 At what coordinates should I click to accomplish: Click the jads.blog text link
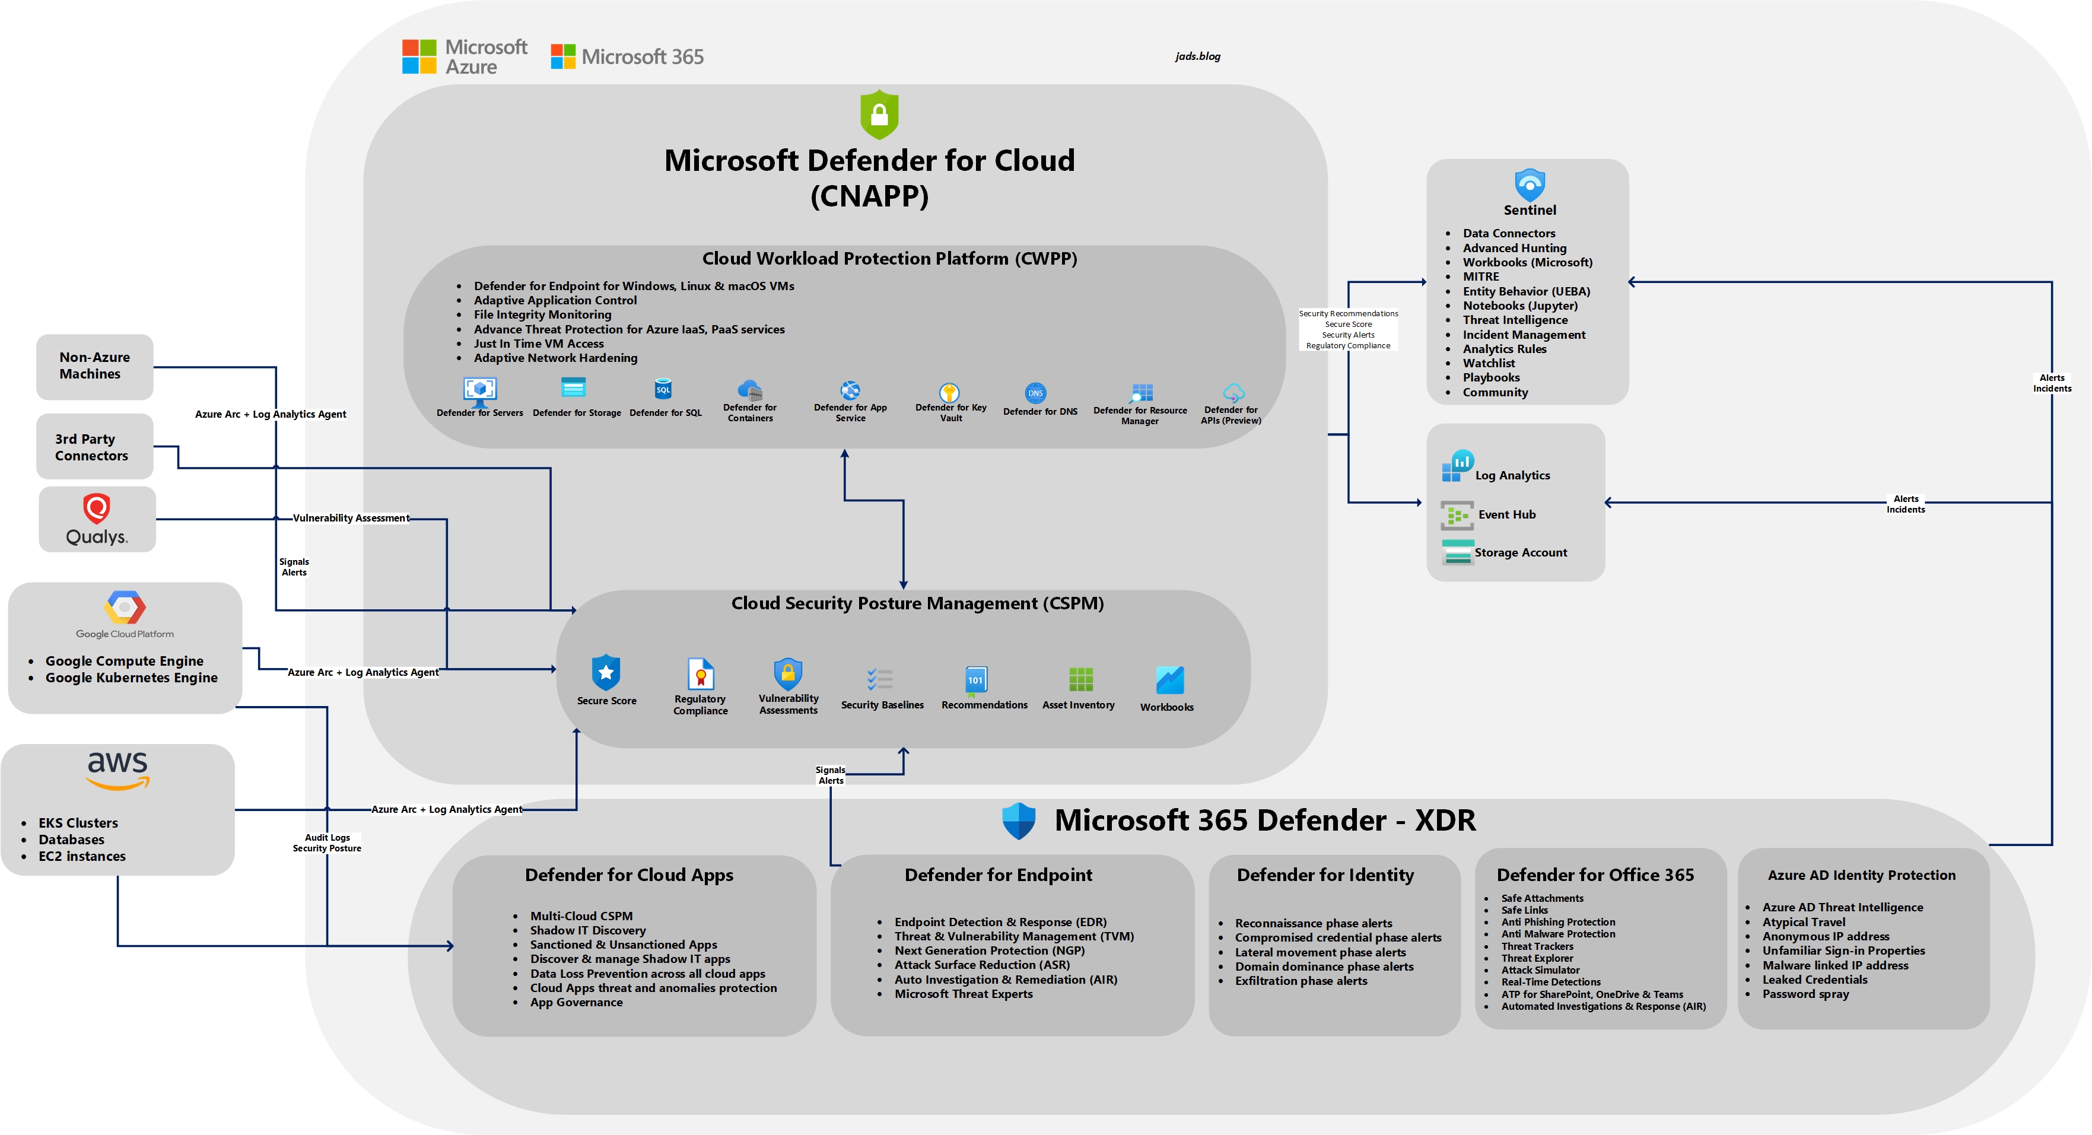(x=1197, y=56)
